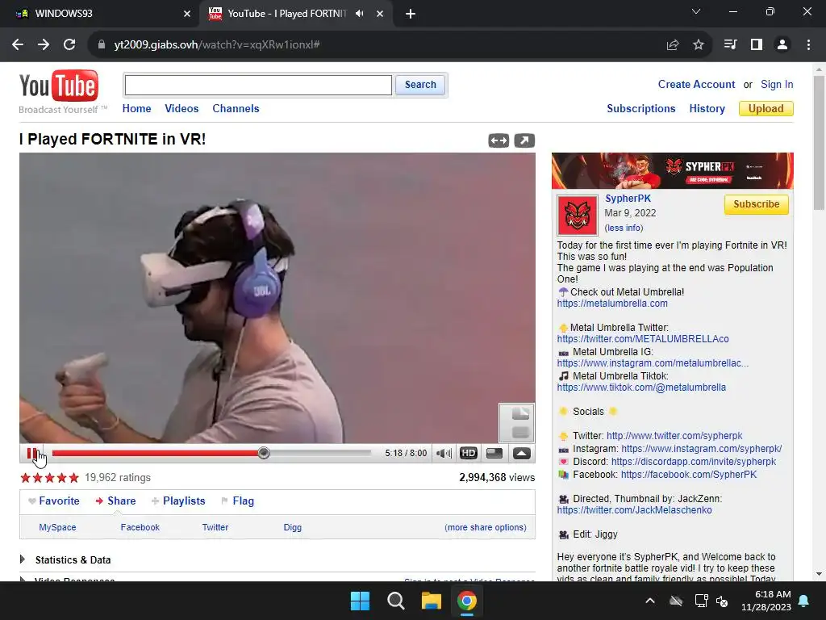
Task: Open the tab search chevron
Action: (x=696, y=11)
